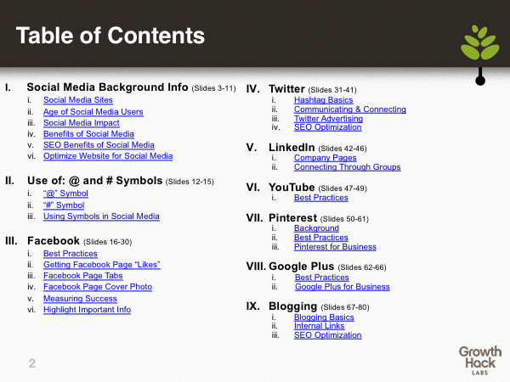Click the "(Slides 62-66)" range text
Screen dimensions: 510x382
[x=362, y=267]
